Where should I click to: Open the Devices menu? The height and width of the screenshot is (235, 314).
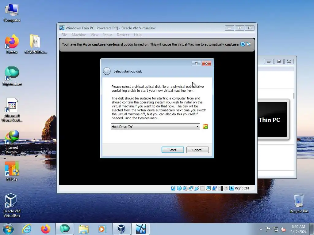tap(123, 35)
